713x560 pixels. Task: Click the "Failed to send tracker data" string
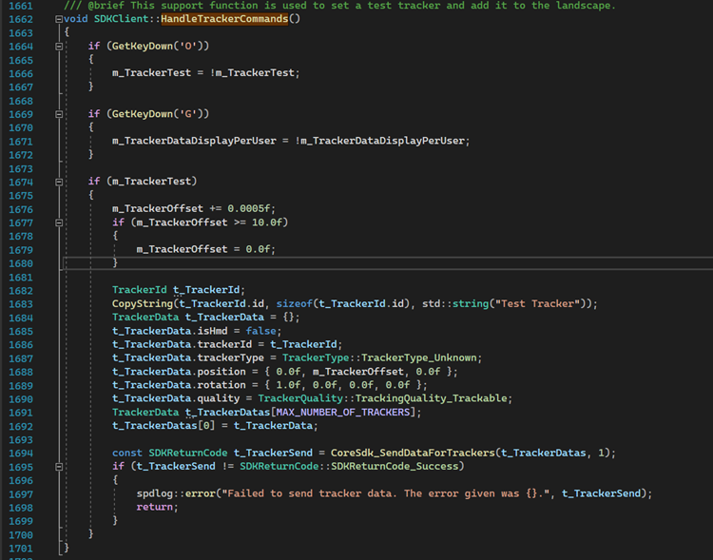click(x=386, y=493)
